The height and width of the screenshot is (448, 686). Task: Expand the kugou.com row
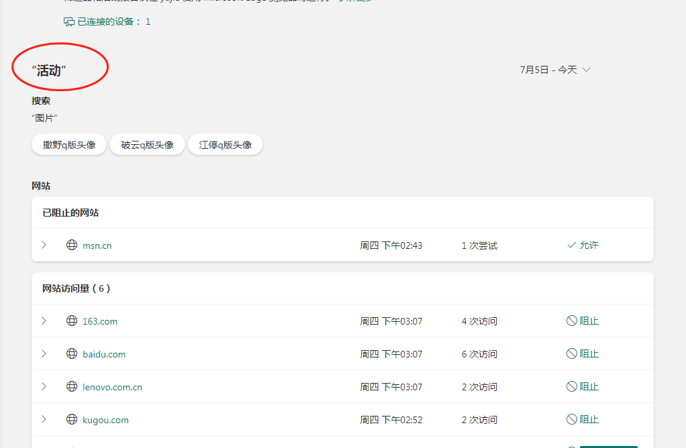[x=44, y=419]
